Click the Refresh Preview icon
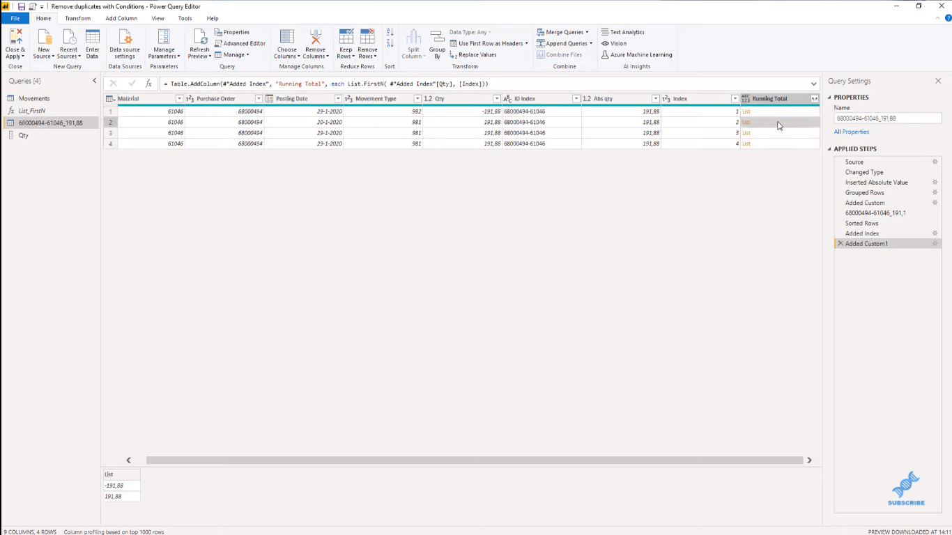Image resolution: width=952 pixels, height=535 pixels. (x=199, y=38)
